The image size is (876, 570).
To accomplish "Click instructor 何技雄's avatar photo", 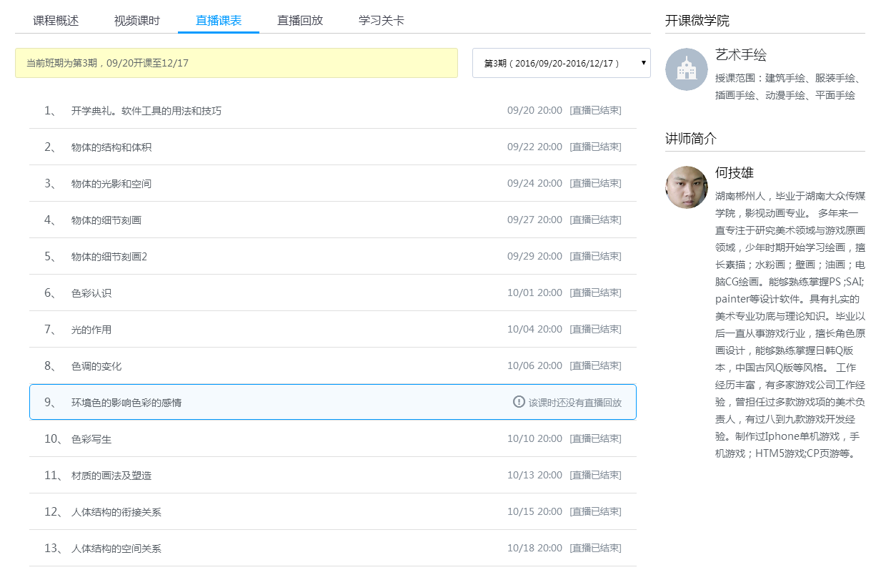I will coord(686,187).
